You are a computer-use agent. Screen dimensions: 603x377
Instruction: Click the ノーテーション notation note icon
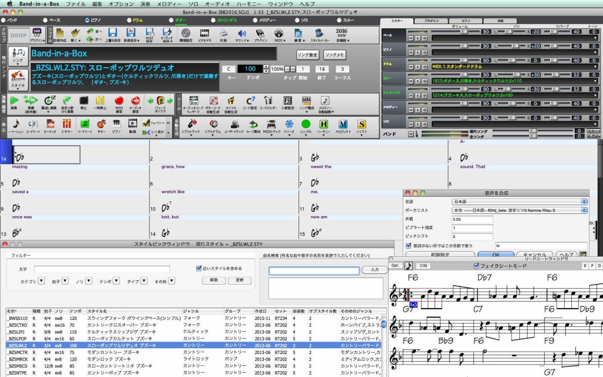coord(16,124)
